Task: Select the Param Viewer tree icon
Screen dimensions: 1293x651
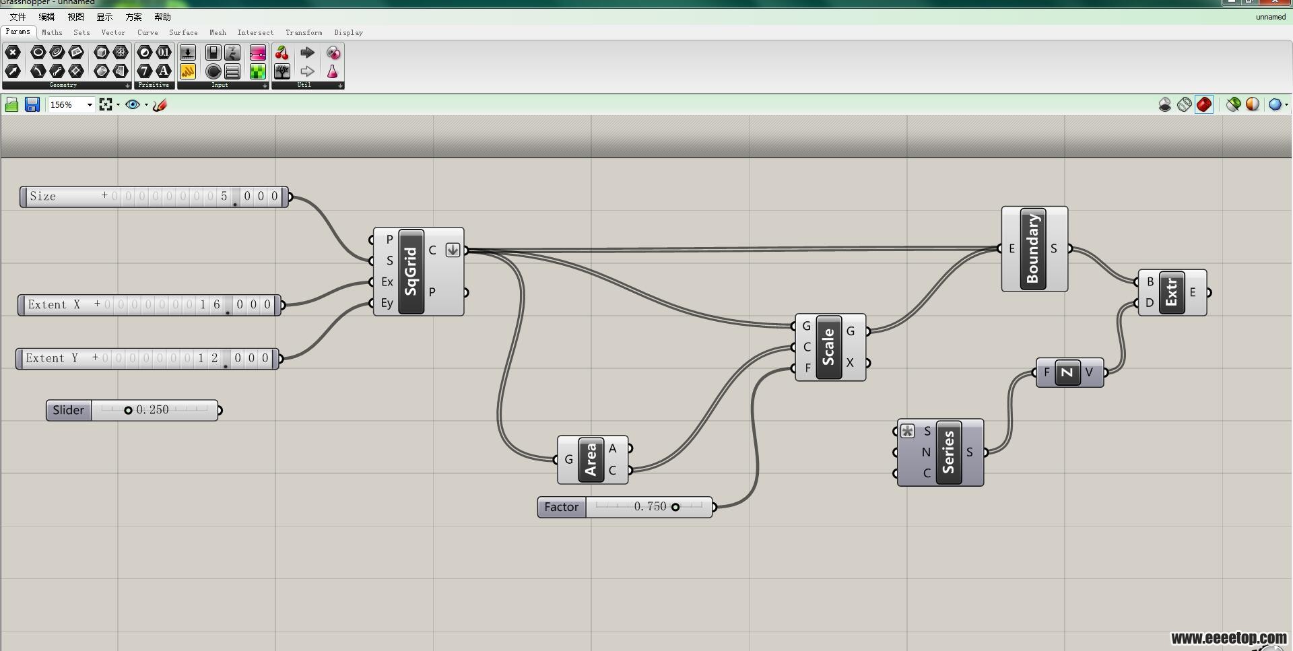Action: pos(281,71)
